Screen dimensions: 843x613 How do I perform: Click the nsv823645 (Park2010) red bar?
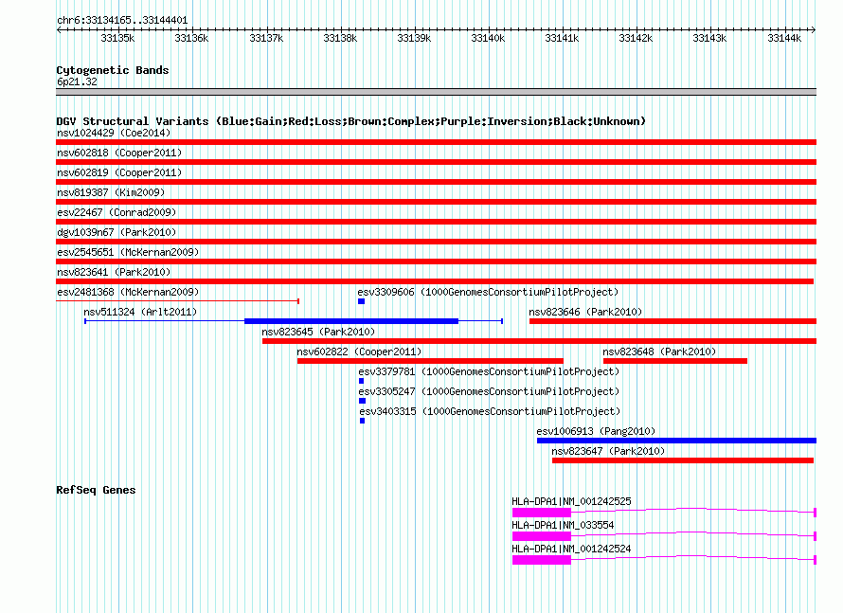[539, 341]
